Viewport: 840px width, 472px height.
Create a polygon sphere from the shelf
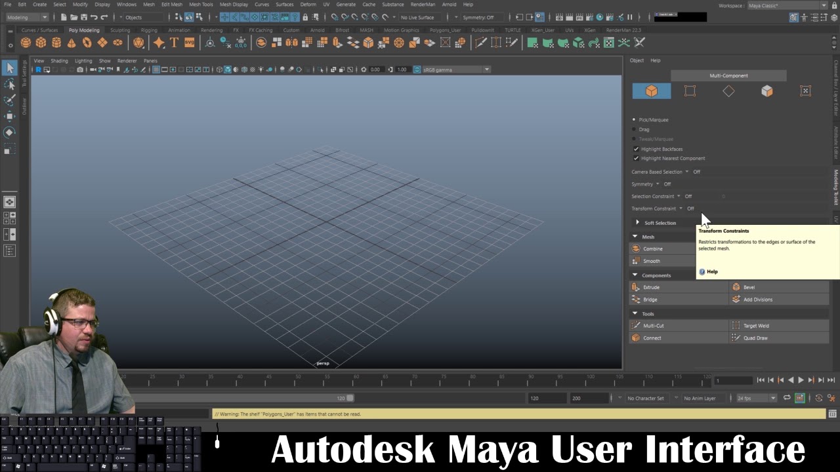click(x=26, y=43)
